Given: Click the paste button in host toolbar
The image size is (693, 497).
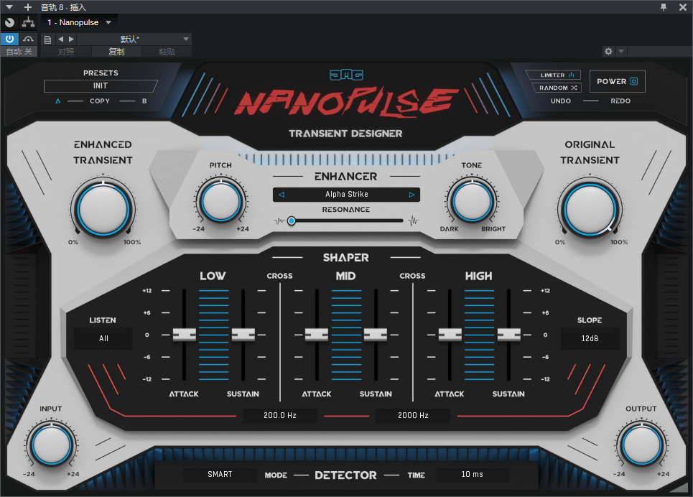Looking at the screenshot, I should (167, 52).
